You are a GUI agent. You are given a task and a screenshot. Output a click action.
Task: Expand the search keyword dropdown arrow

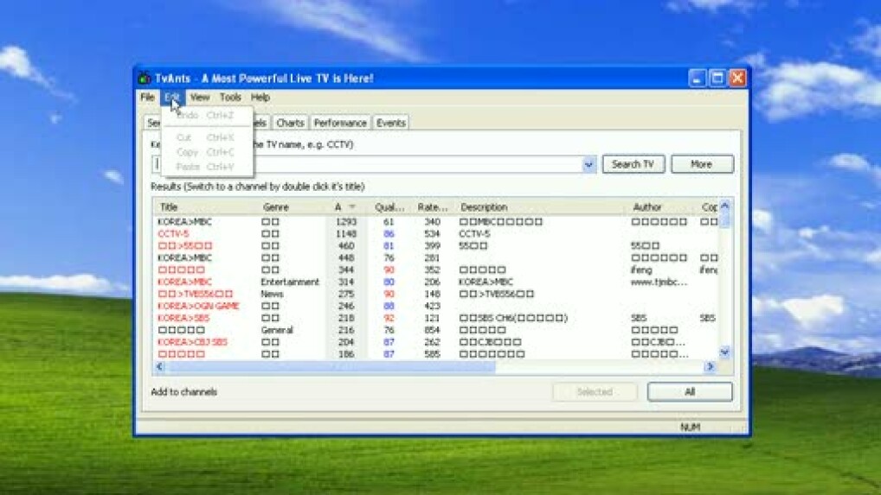tap(588, 164)
